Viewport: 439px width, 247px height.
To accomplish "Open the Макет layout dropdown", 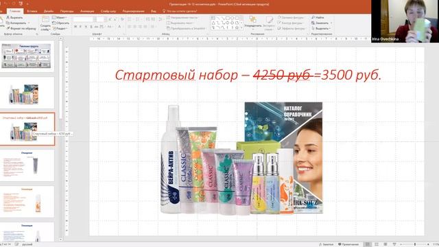I will [59, 17].
